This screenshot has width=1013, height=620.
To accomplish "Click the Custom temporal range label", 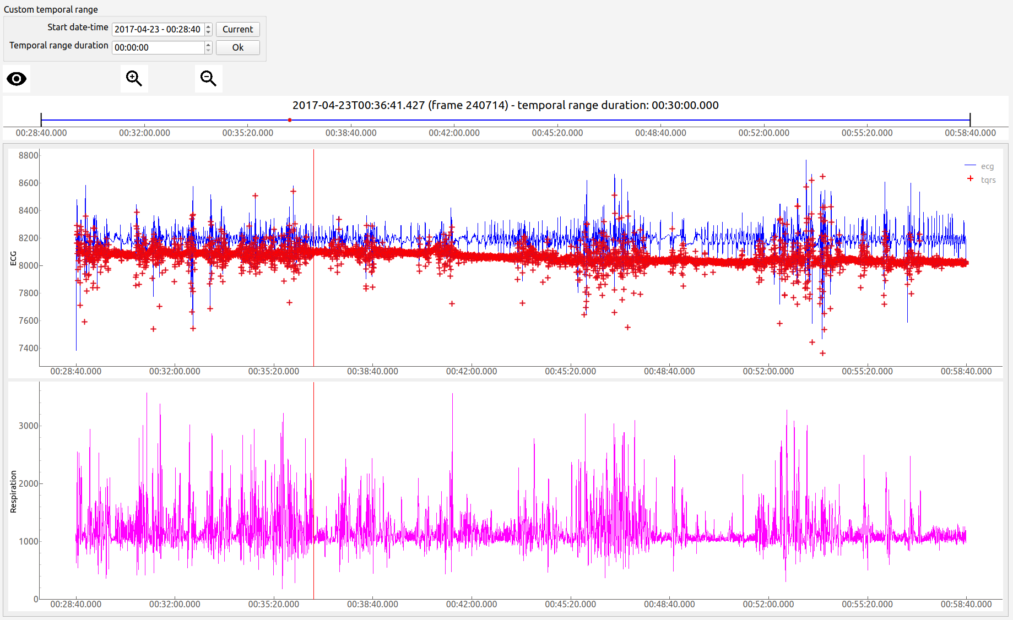I will [51, 9].
